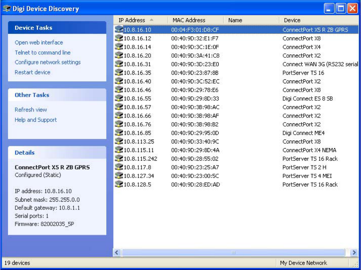Click the device icon for 10.8.16.46
The width and height of the screenshot is (361, 270).
click(119, 90)
